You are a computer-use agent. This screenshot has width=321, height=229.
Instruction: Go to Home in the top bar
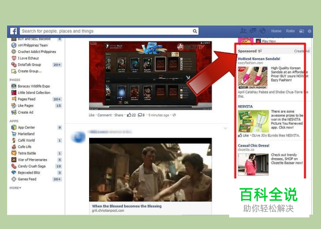click(276, 31)
